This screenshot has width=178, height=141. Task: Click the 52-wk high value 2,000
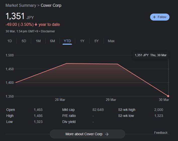point(159,110)
